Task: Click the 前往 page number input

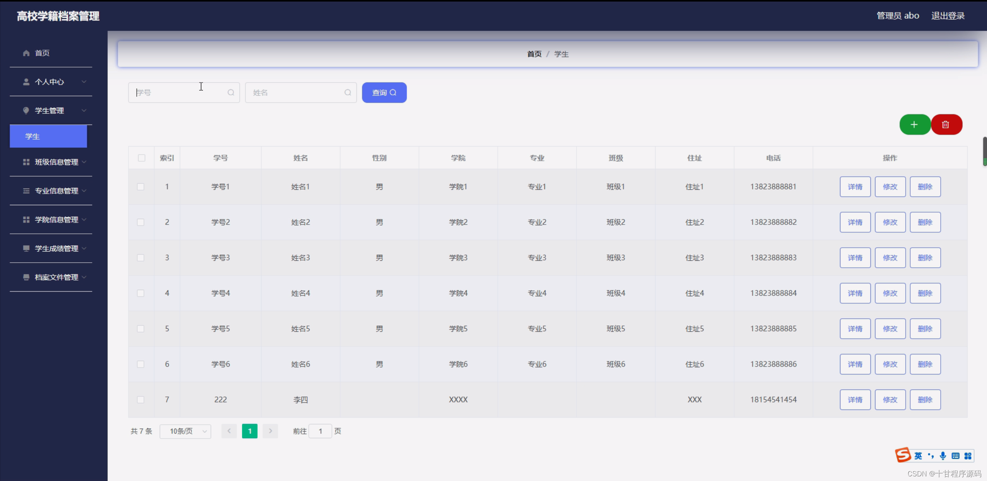Action: (320, 431)
